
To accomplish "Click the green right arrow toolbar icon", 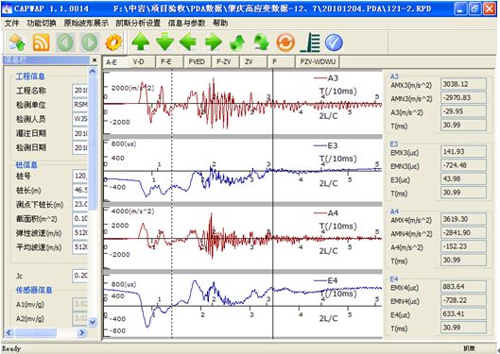I will [213, 42].
